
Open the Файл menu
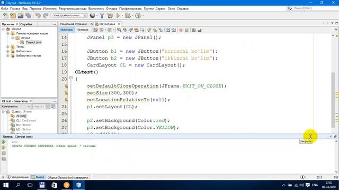point(5,8)
